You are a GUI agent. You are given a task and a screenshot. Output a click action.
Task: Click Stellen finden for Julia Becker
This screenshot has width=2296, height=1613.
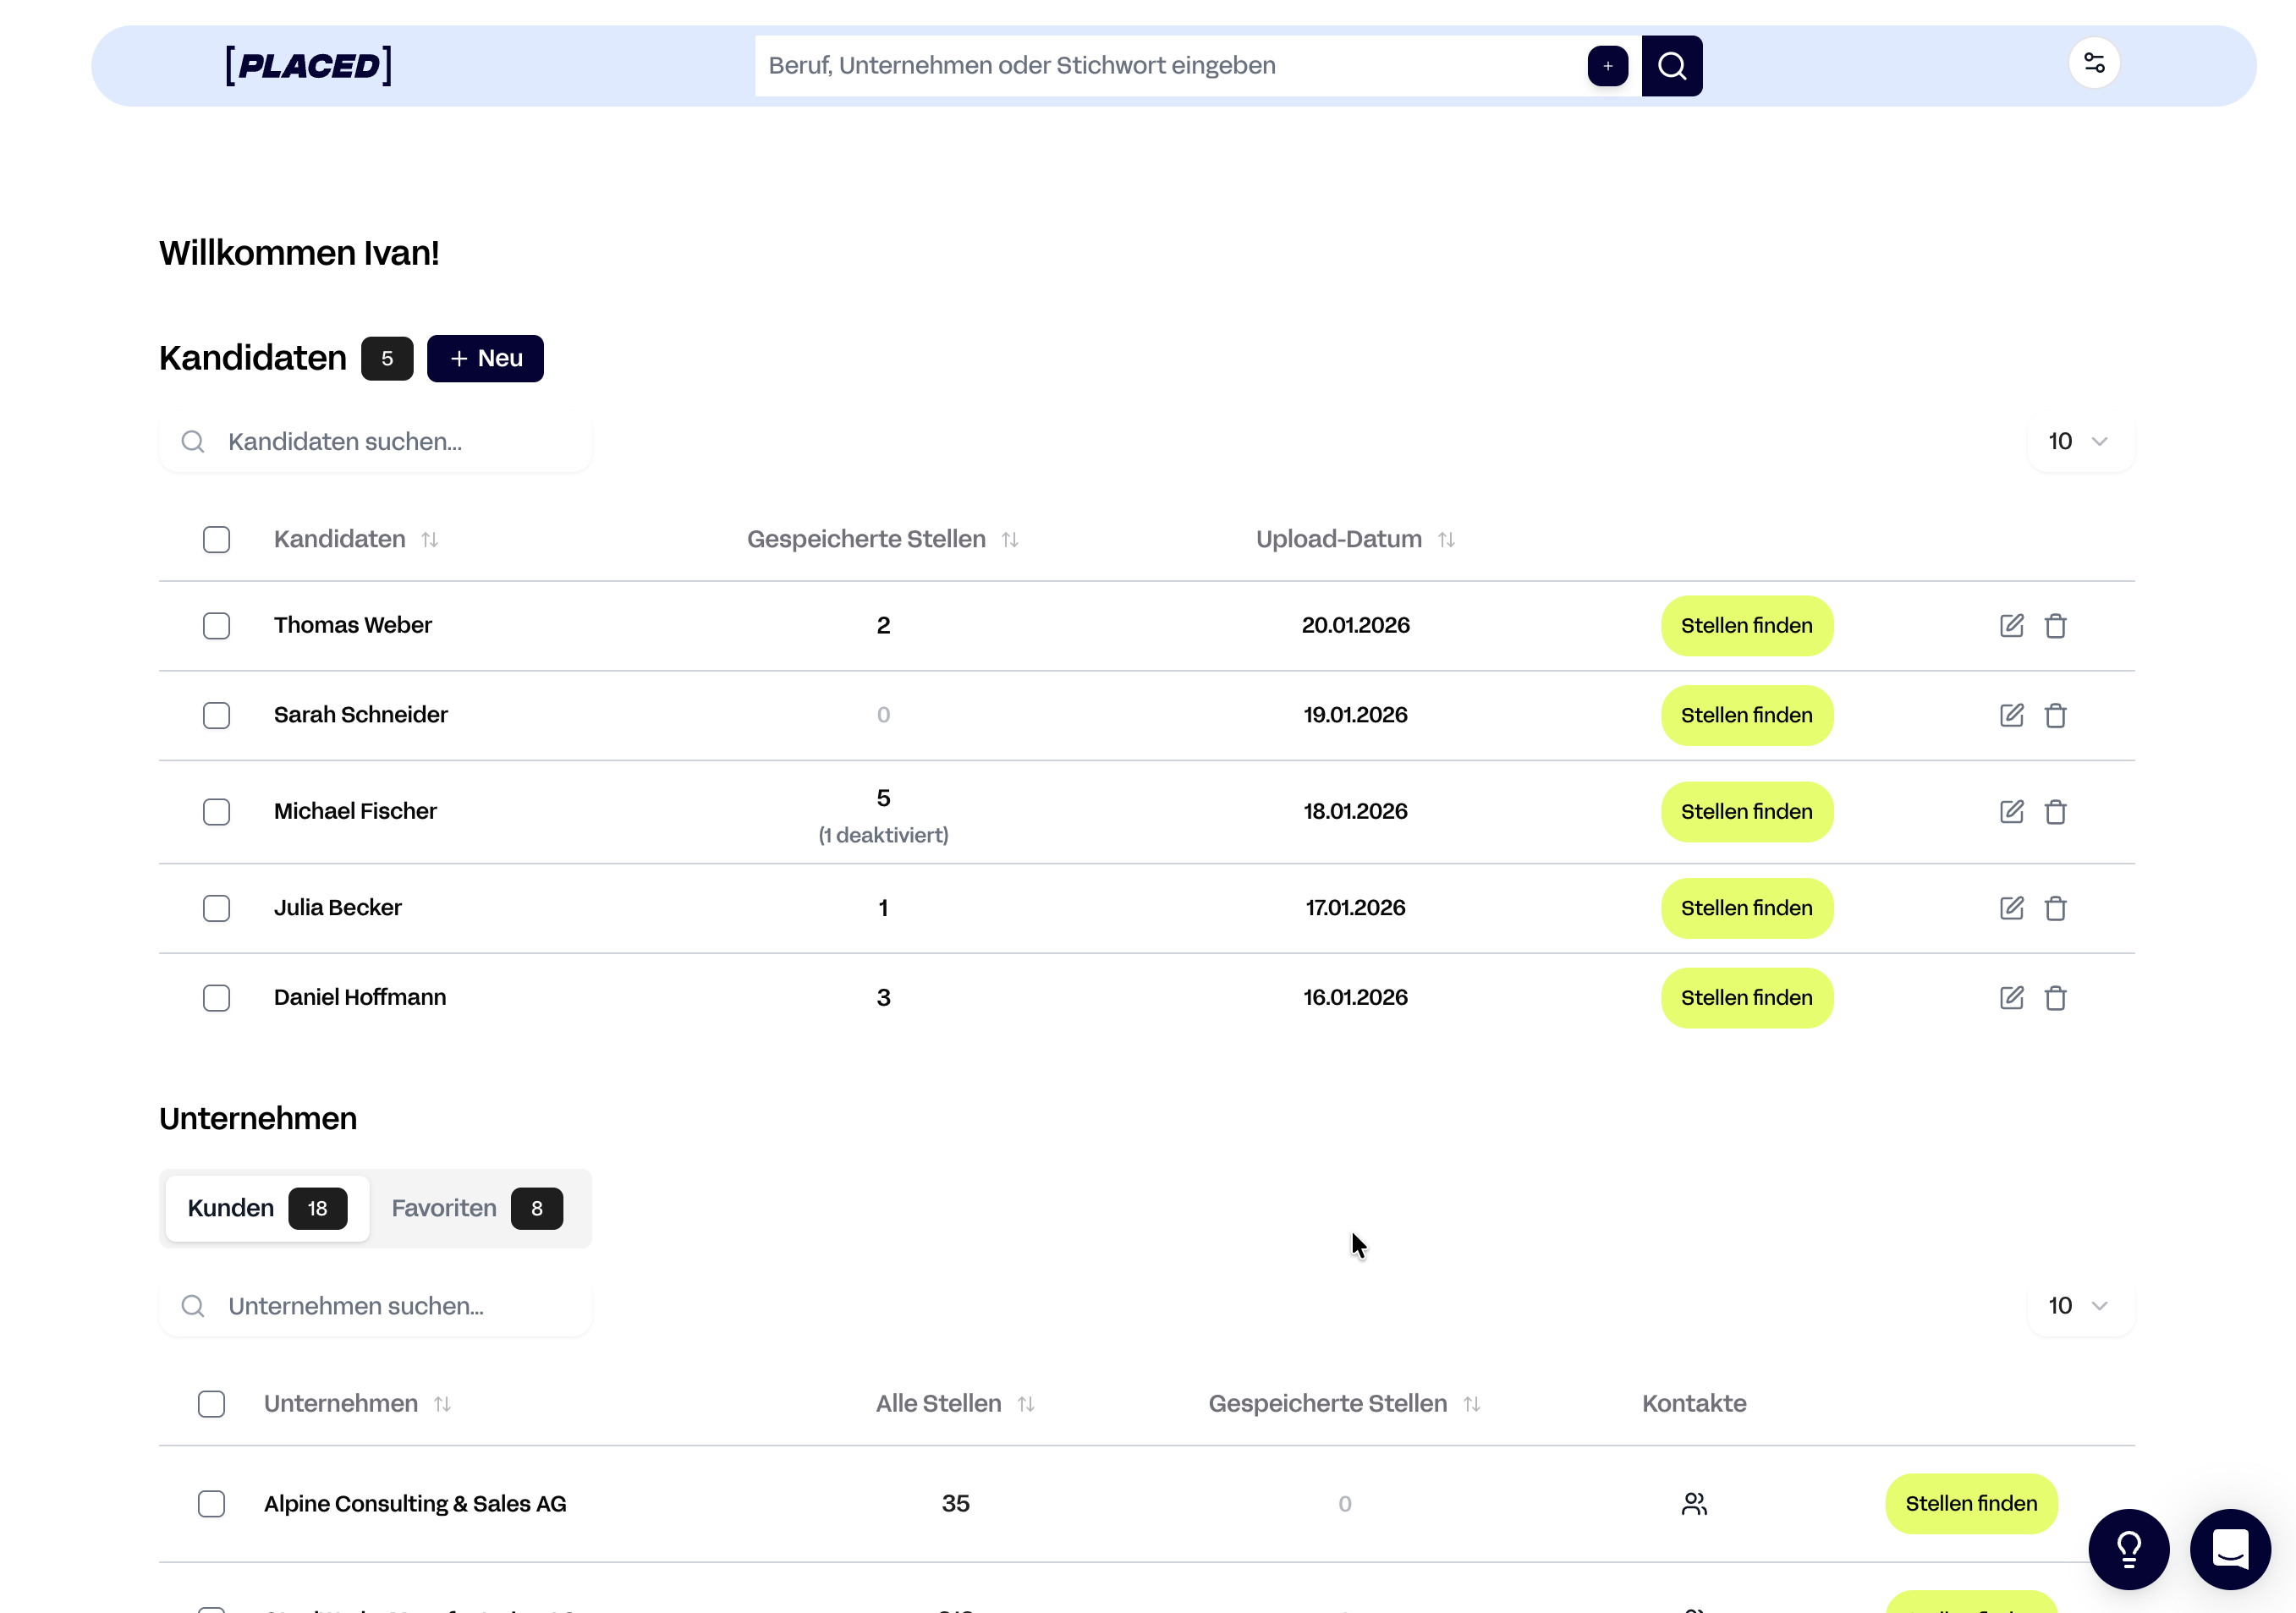tap(1746, 908)
